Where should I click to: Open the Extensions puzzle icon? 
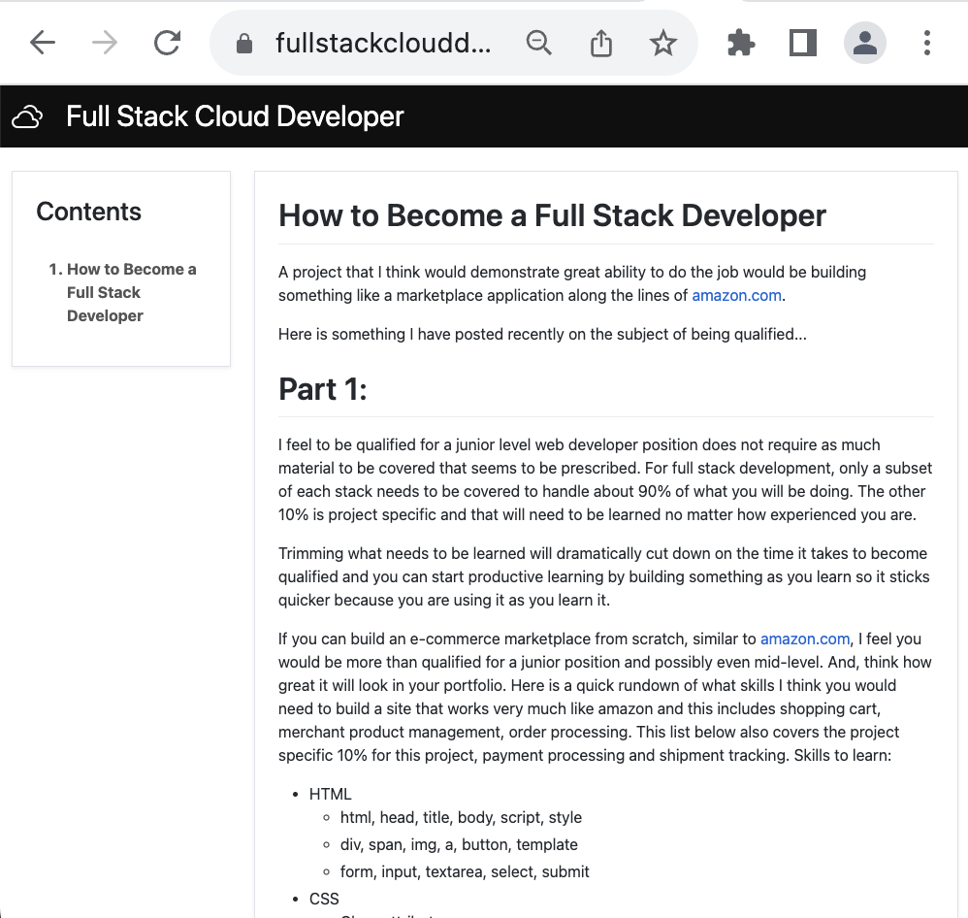pos(741,43)
